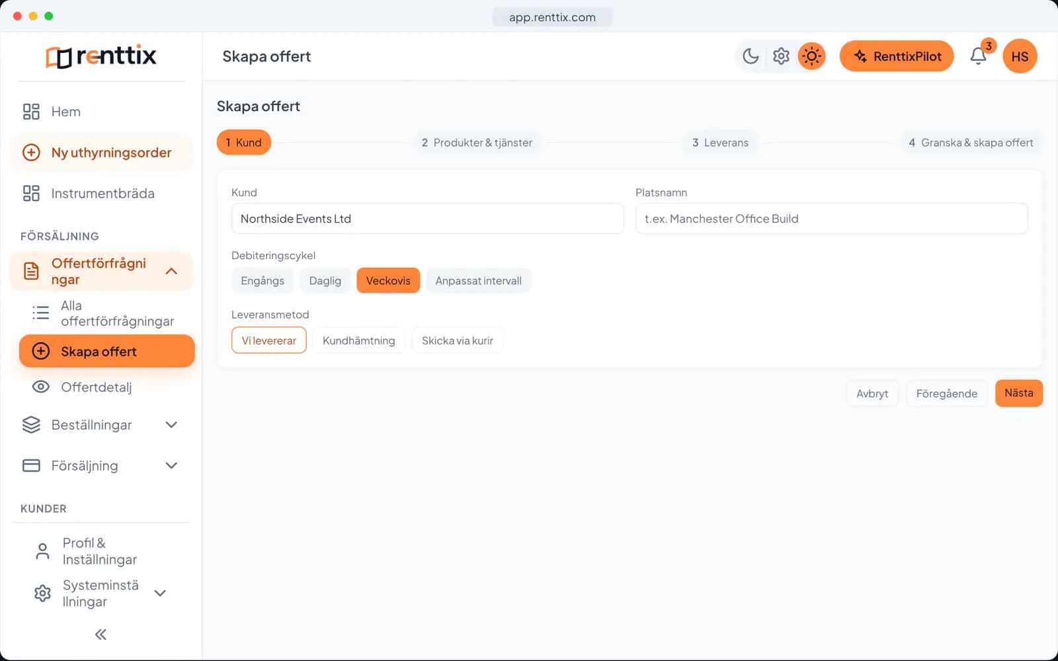The image size is (1058, 661).
Task: Select light mode sun icon
Action: click(x=812, y=56)
